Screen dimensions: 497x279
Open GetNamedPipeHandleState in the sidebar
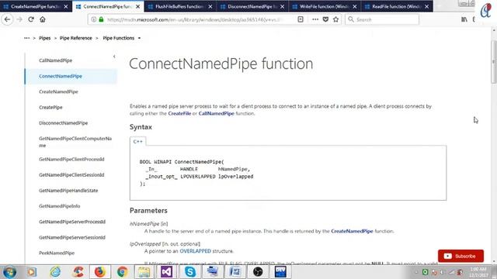(68, 191)
